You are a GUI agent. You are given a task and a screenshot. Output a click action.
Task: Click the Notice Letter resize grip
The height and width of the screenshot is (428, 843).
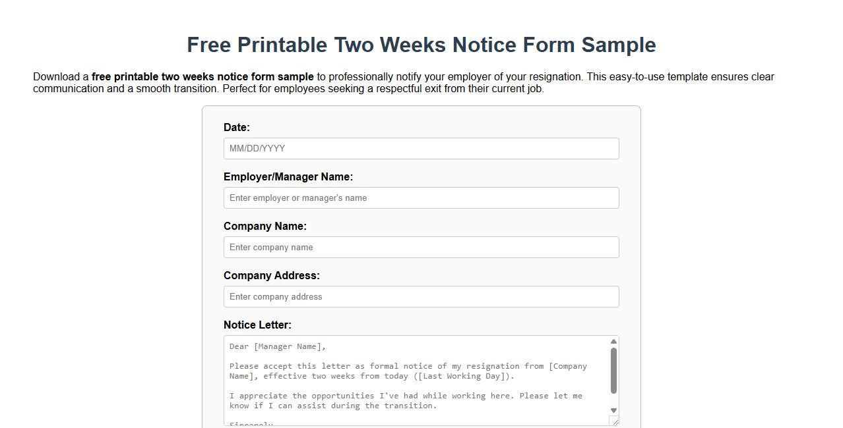tap(615, 422)
